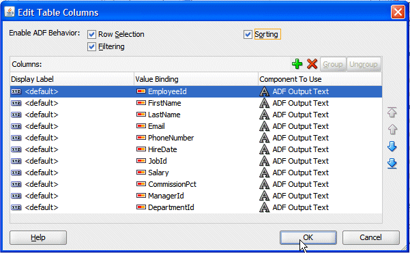410x253 pixels.
Task: Disable the Filtering checkbox
Action: point(91,47)
